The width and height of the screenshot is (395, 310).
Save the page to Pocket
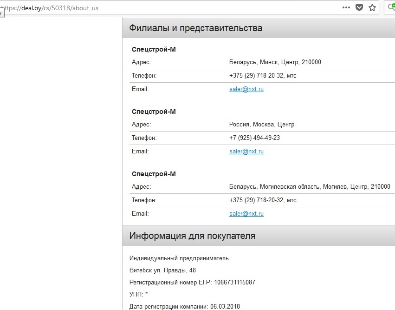tap(359, 7)
